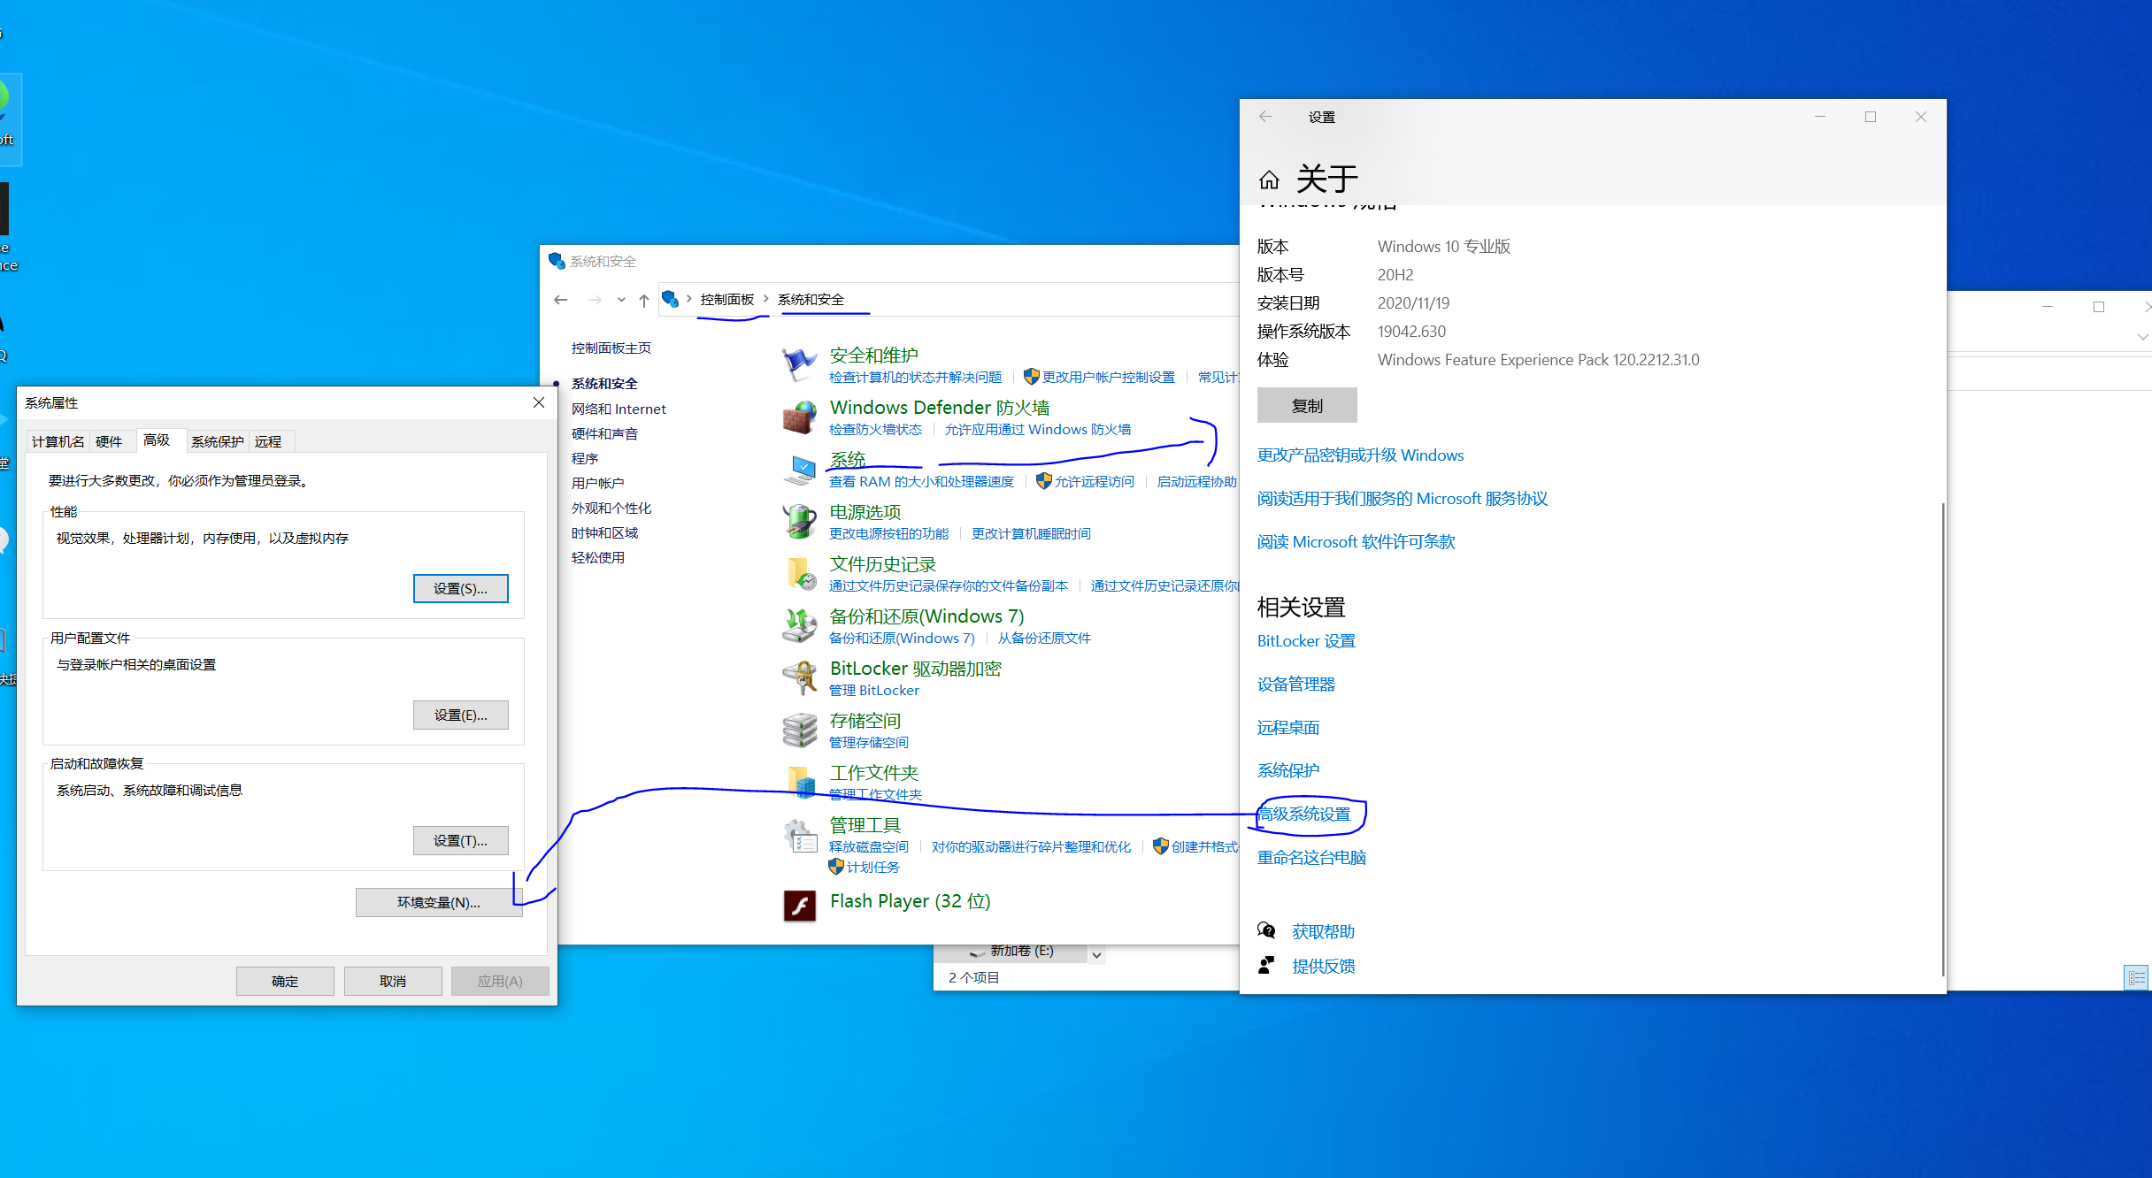Screen dimensions: 2152x1178
Task: Expand chevron after 控制面板 in address bar
Action: pyautogui.click(x=766, y=299)
